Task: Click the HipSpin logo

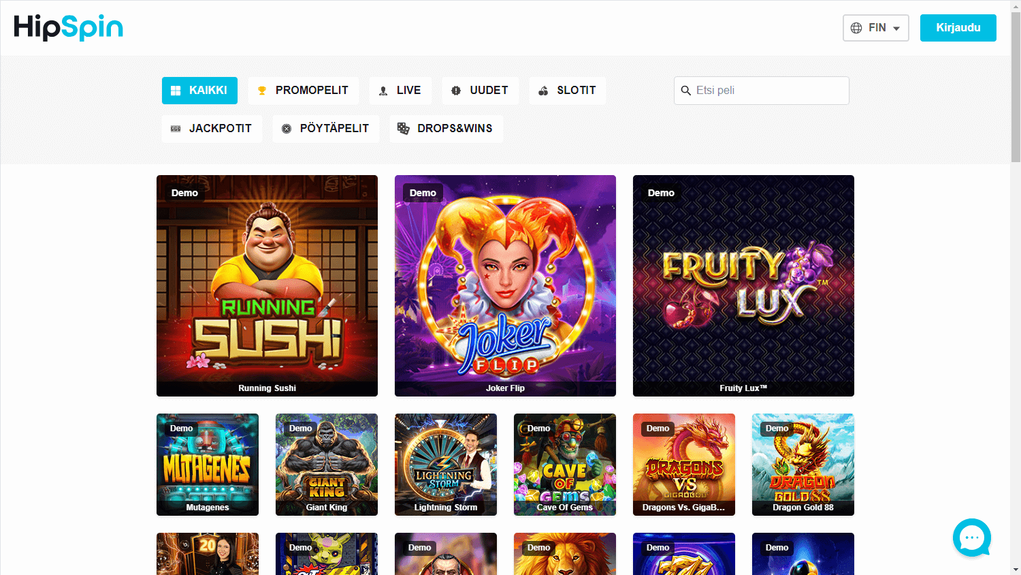Action: (x=68, y=27)
